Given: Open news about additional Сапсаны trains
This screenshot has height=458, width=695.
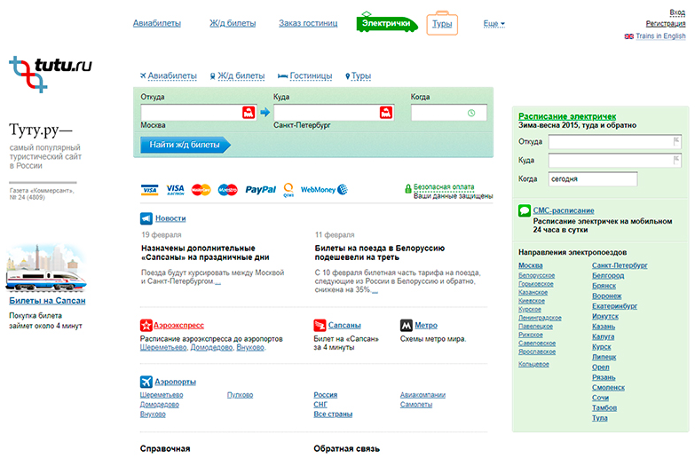Looking at the screenshot, I should (205, 253).
